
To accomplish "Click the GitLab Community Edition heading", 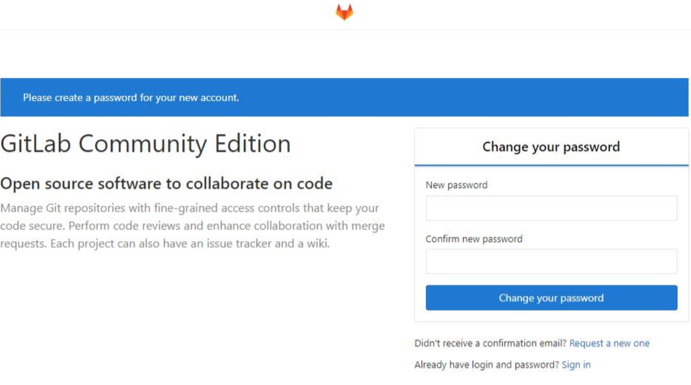I will (x=145, y=143).
